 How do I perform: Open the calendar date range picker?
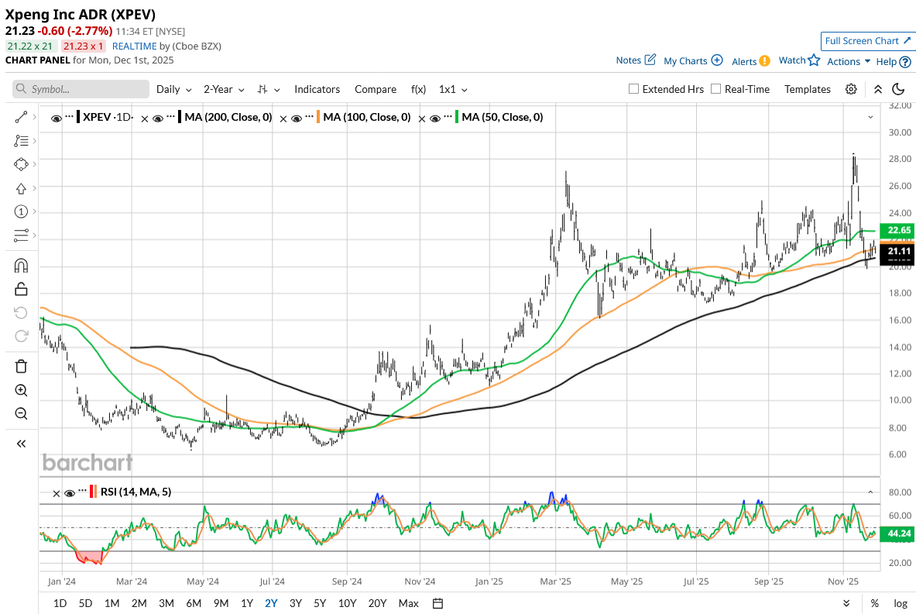[x=437, y=603]
